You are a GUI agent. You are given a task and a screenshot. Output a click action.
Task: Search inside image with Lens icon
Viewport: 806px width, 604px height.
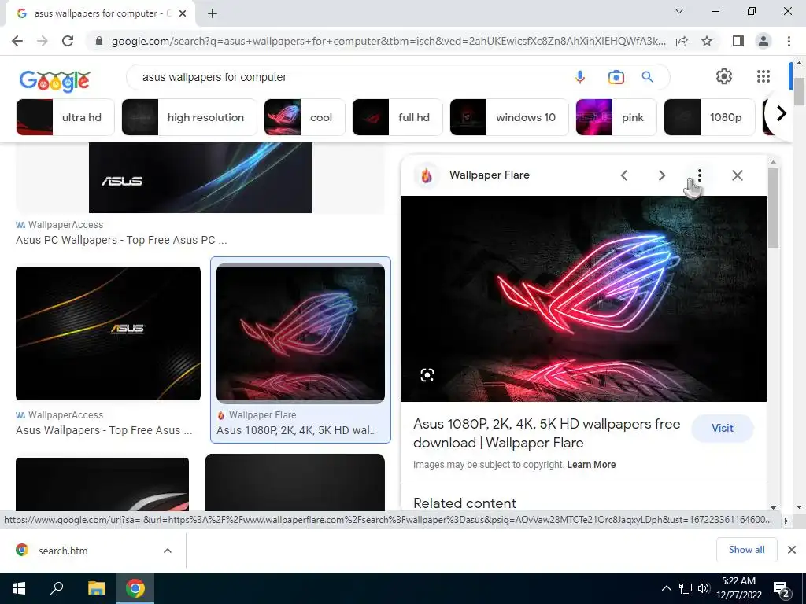coord(427,375)
